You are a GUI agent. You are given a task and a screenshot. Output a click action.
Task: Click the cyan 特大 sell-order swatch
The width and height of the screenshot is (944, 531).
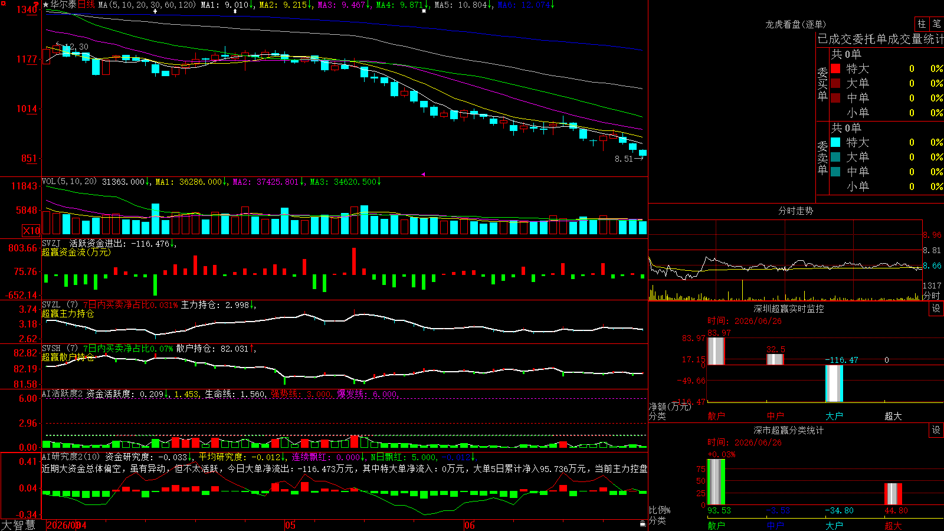click(835, 142)
